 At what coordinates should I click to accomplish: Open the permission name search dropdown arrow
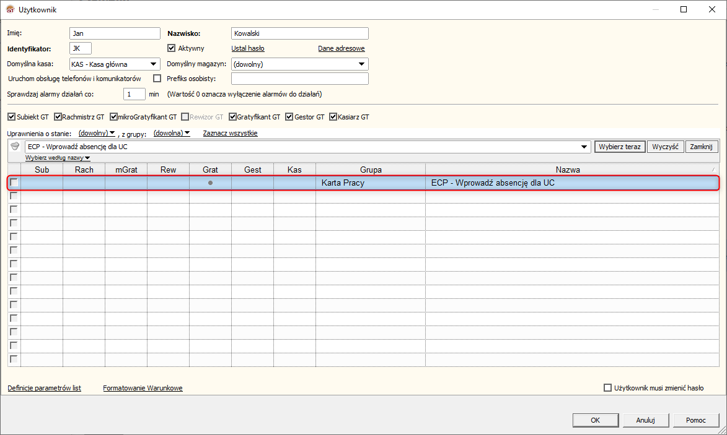pos(584,147)
